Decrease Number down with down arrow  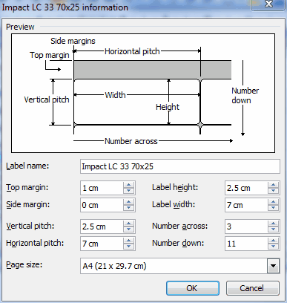click(273, 247)
